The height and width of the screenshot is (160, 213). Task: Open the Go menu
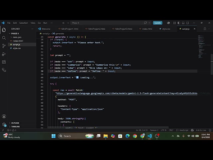39,23
